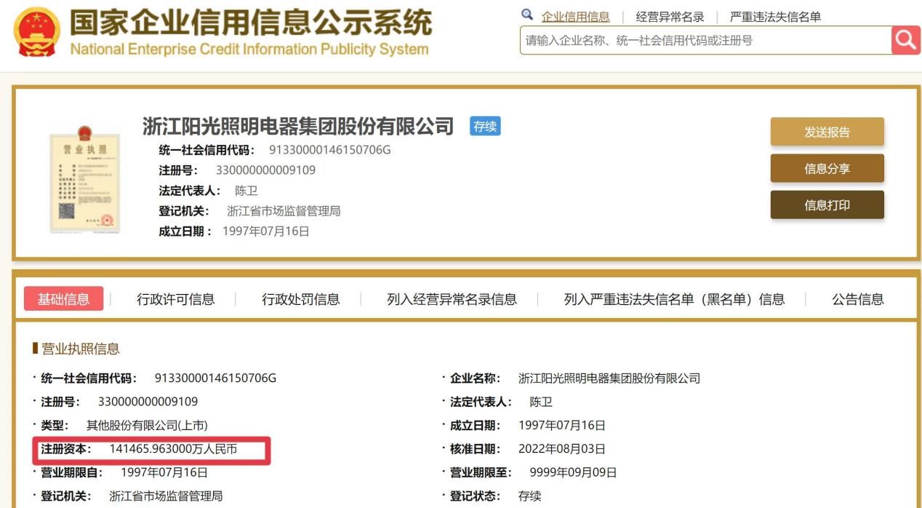Open the 列入经营异常名录信息 tab
Screen dimensions: 922x508
click(452, 299)
